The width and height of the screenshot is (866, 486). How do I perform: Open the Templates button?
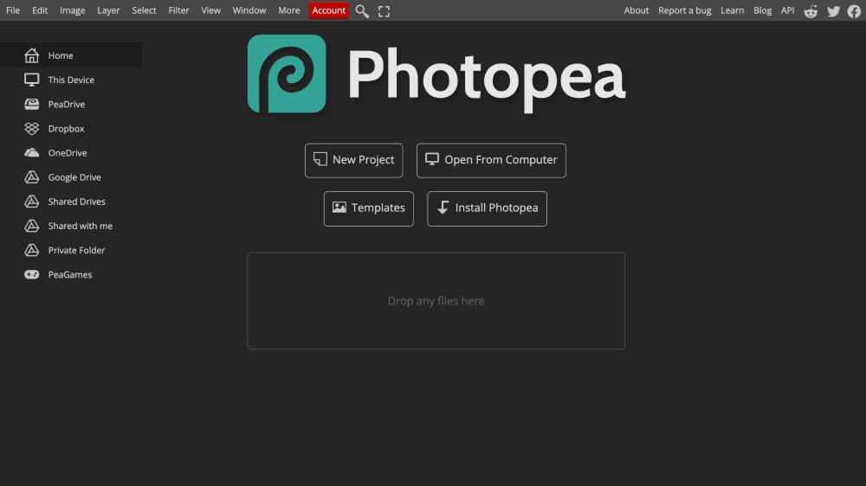pyautogui.click(x=368, y=208)
